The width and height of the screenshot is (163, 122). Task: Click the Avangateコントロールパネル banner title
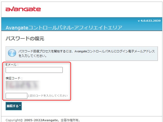[64, 27]
